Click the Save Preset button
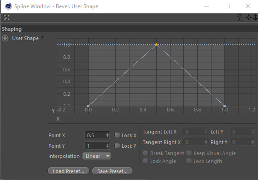This screenshot has width=258, height=180. 112,171
